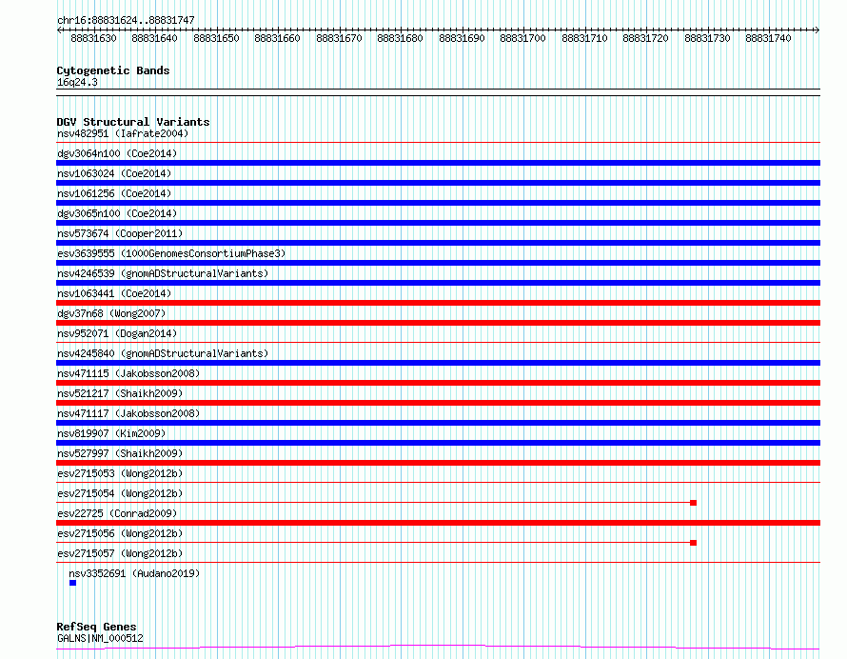
Task: Click the DGV Structural Variants track heading
Action: point(133,122)
